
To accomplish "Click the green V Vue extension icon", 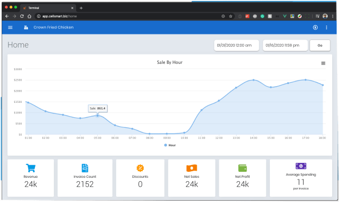I will click(x=285, y=16).
